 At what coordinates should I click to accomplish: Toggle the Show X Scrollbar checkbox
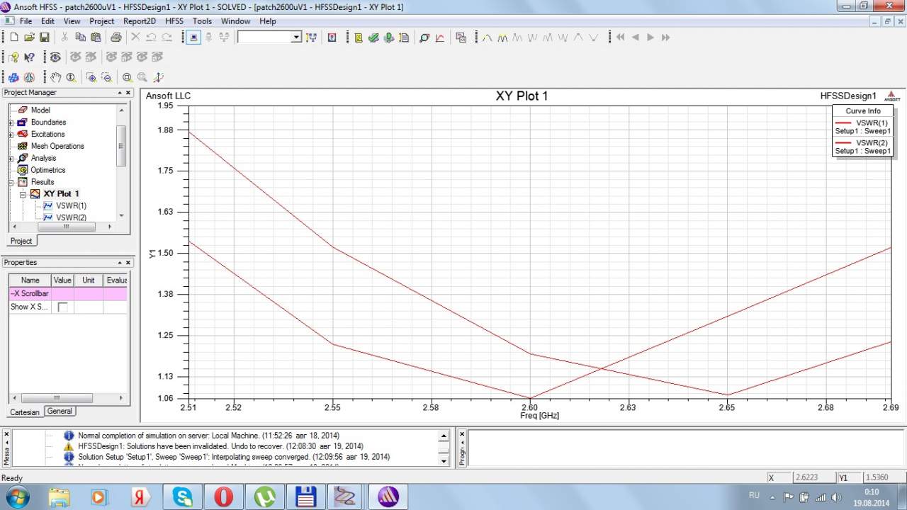tap(62, 307)
